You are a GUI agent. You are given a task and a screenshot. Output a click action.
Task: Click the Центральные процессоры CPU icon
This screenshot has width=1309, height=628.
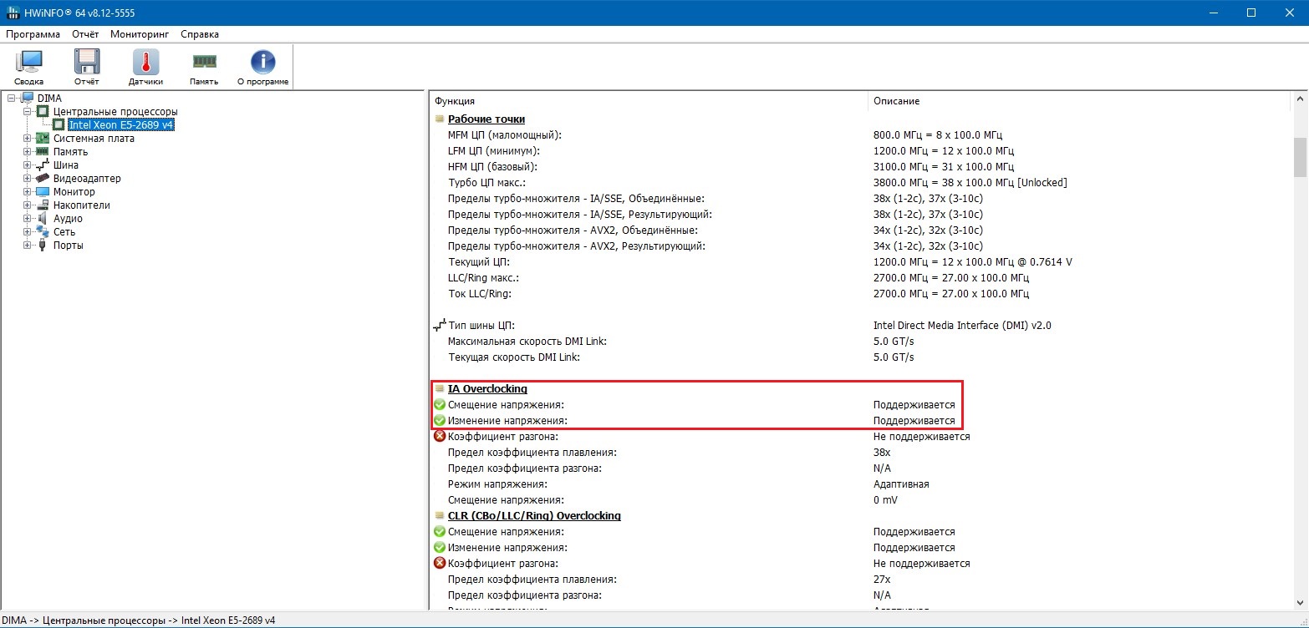click(x=43, y=112)
